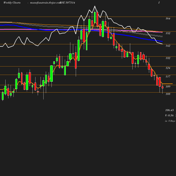
Task: Click the 103 price axis label
Action: [x=168, y=94]
